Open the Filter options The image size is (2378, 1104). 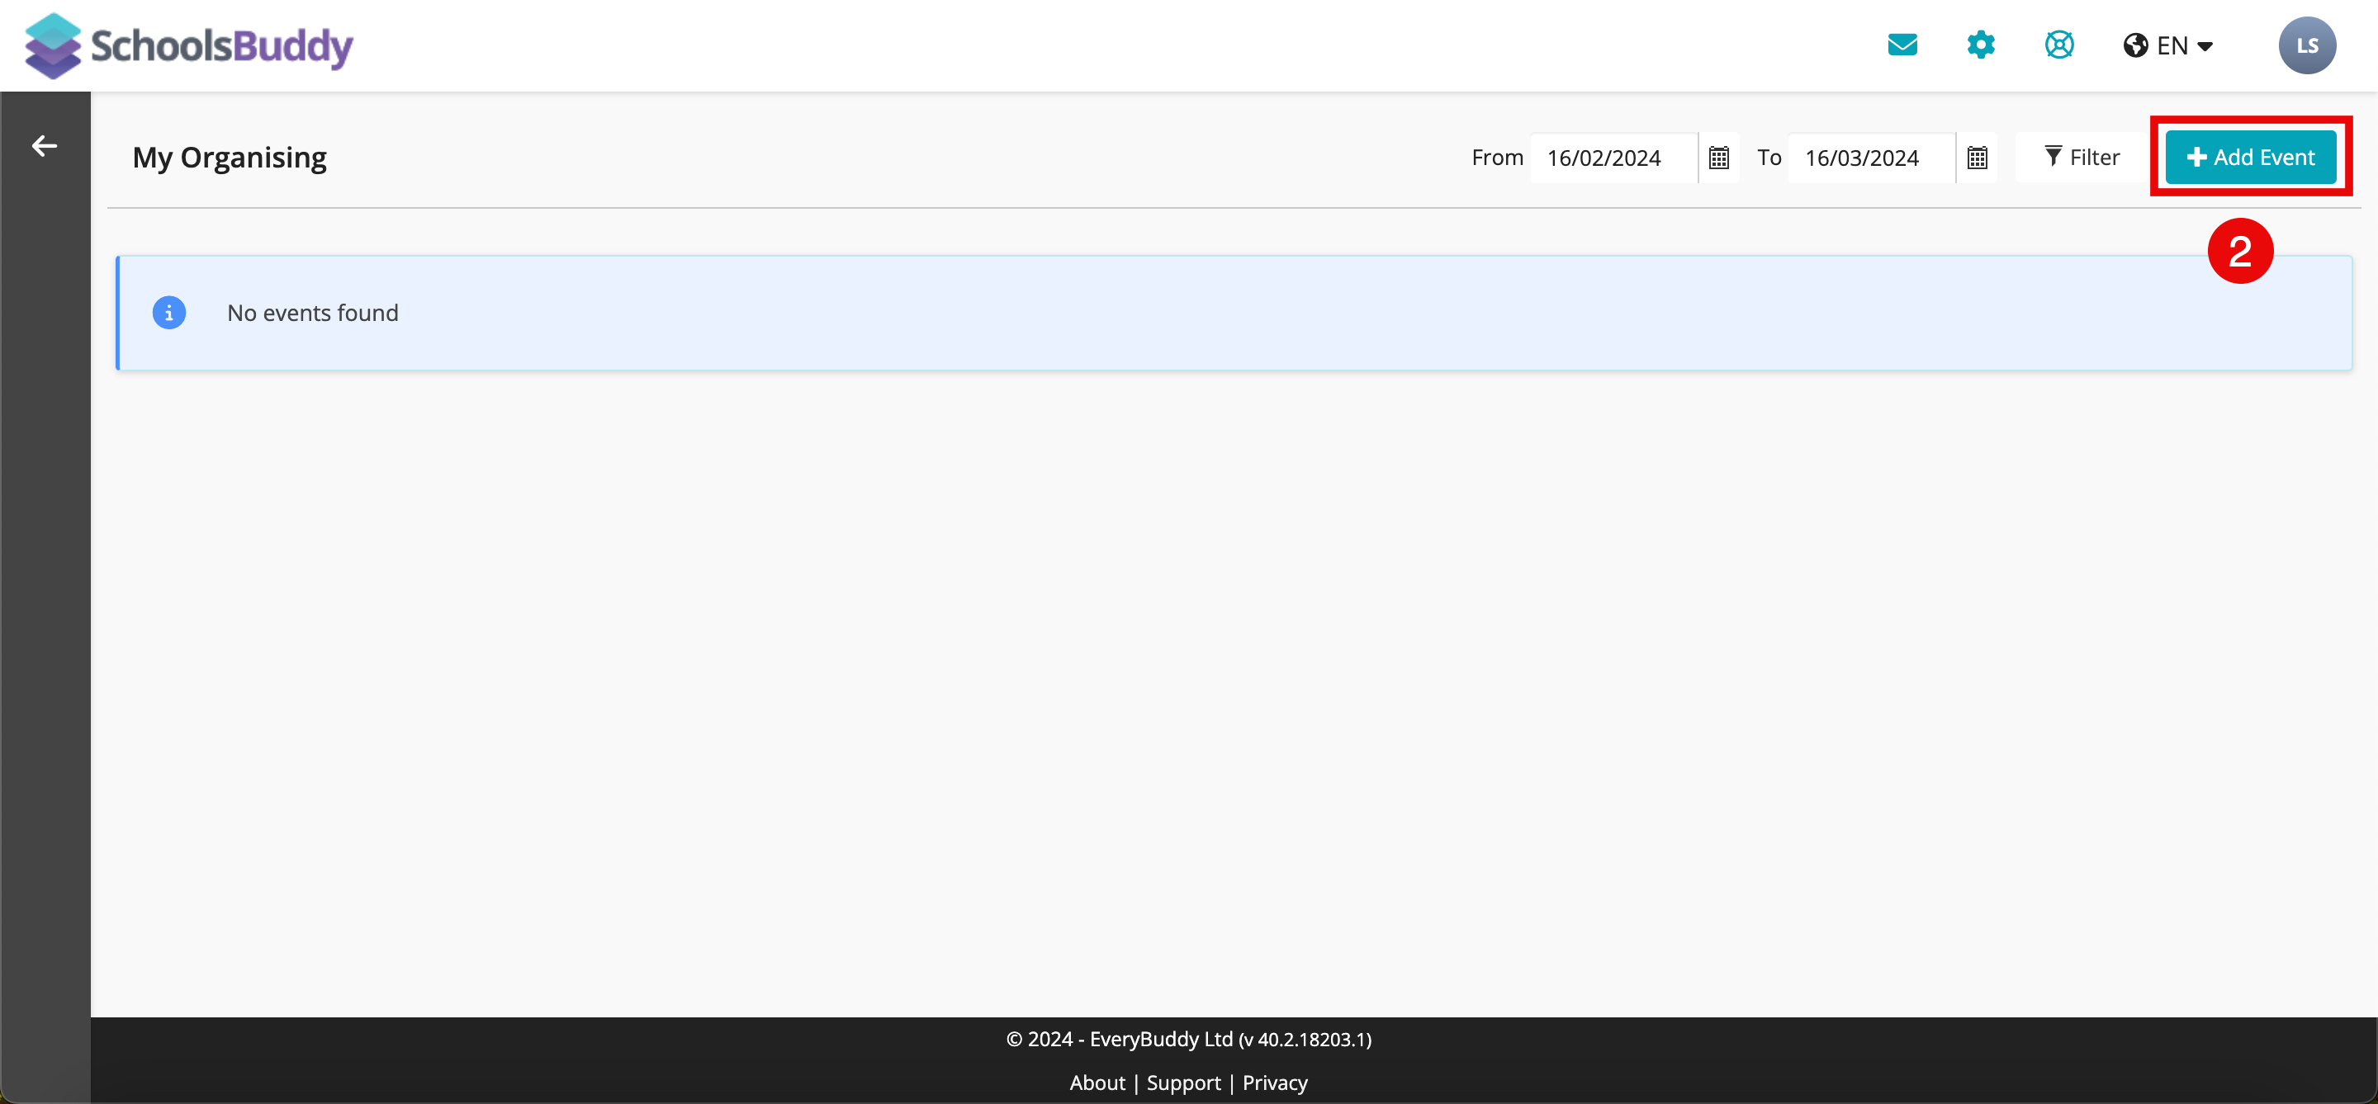2082,158
